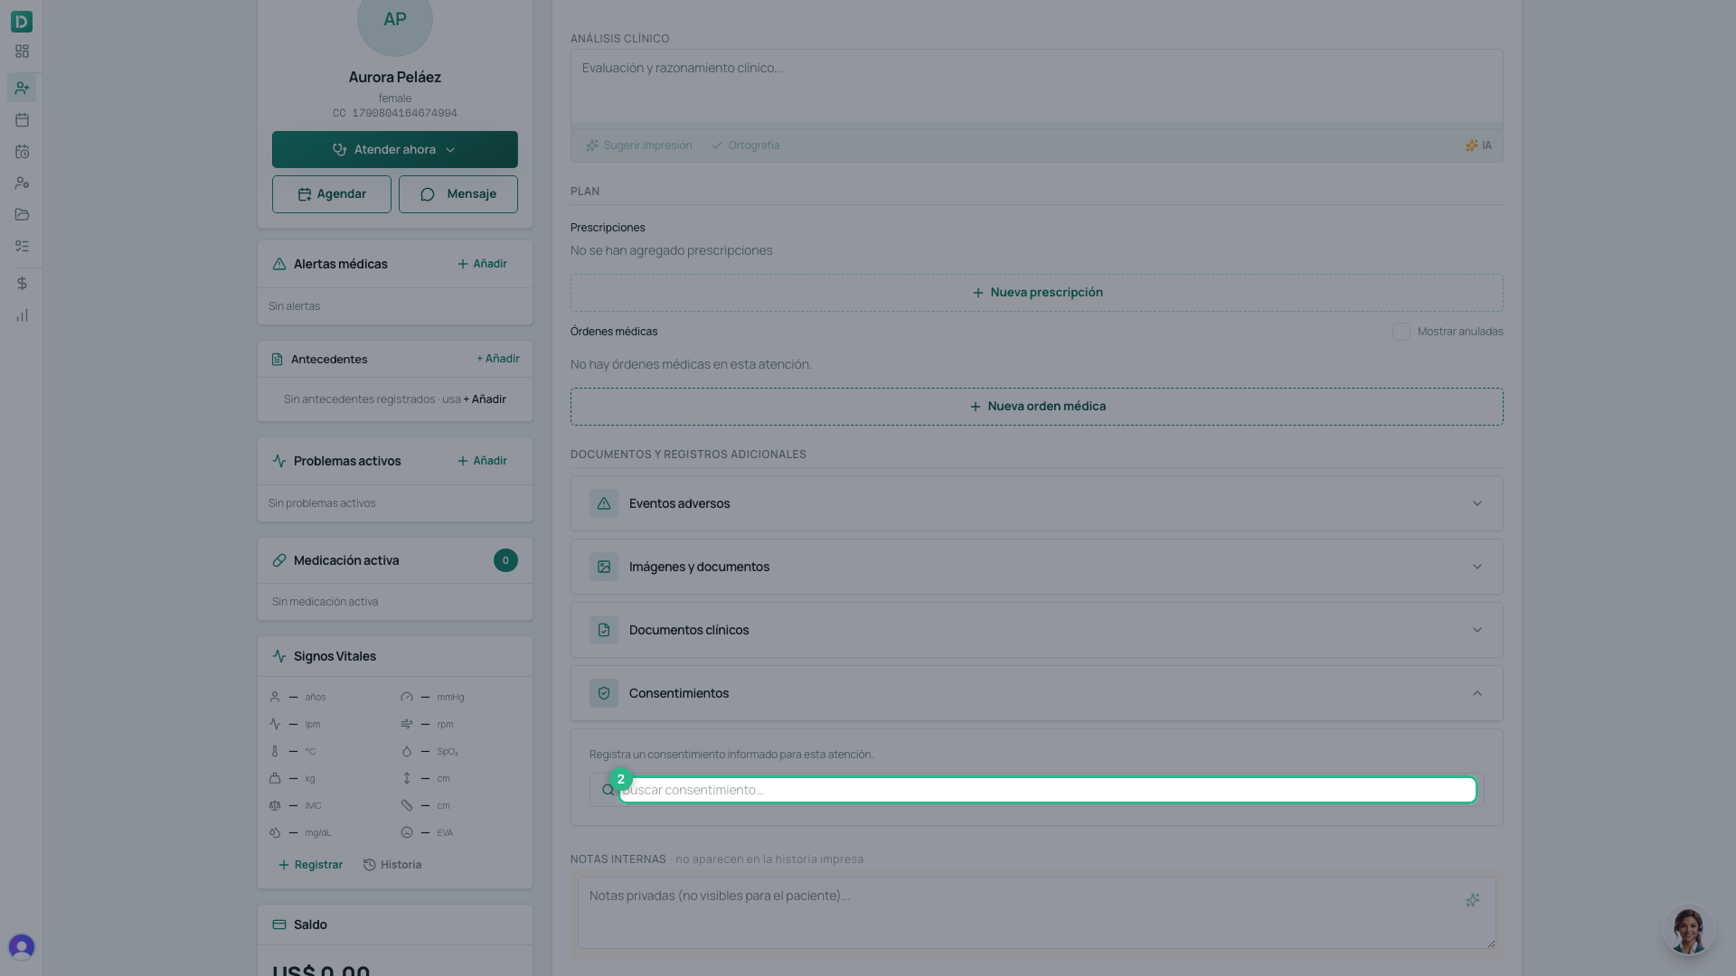Screen dimensions: 1736x976
Task: Open the calendar icon in the sidebar
Action: pos(22,120)
